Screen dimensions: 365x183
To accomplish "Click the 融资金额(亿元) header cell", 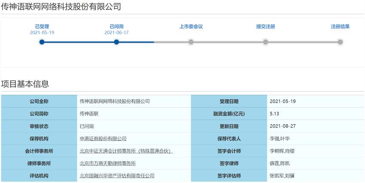I will pyautogui.click(x=229, y=114).
